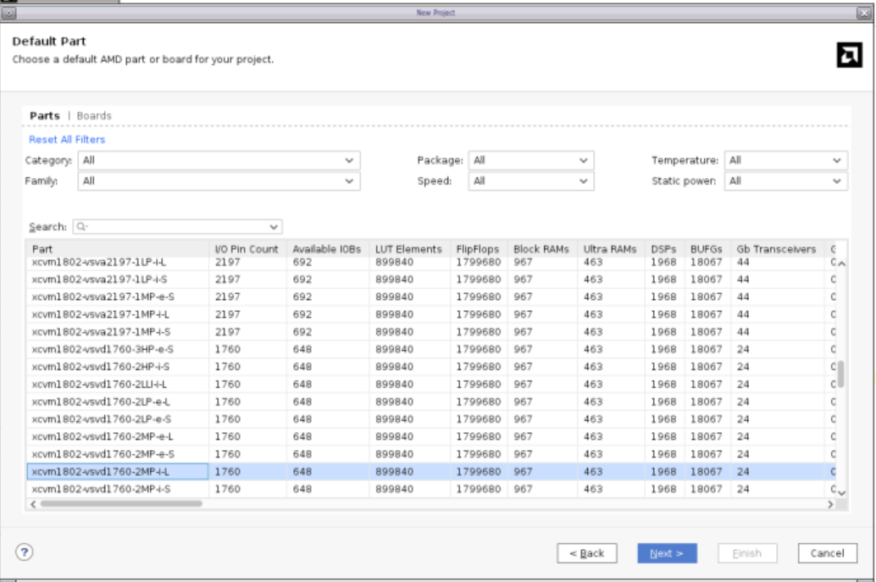Open the Family dropdown

point(219,180)
